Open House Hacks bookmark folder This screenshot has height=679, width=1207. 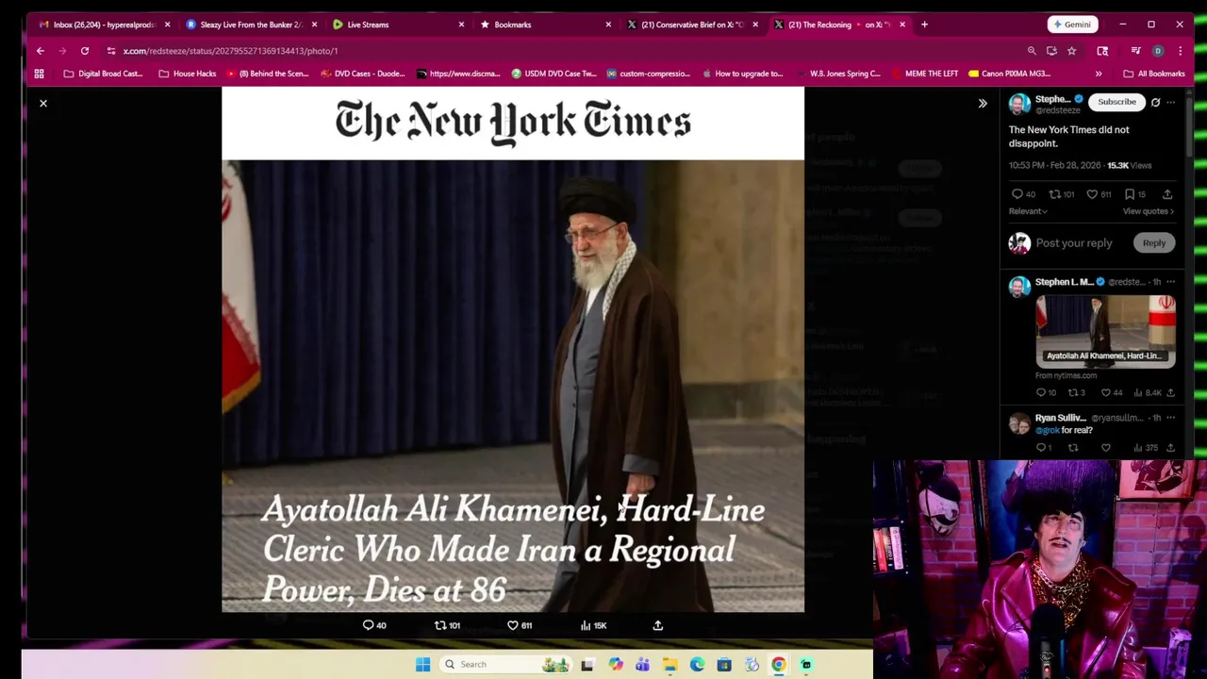point(187,74)
